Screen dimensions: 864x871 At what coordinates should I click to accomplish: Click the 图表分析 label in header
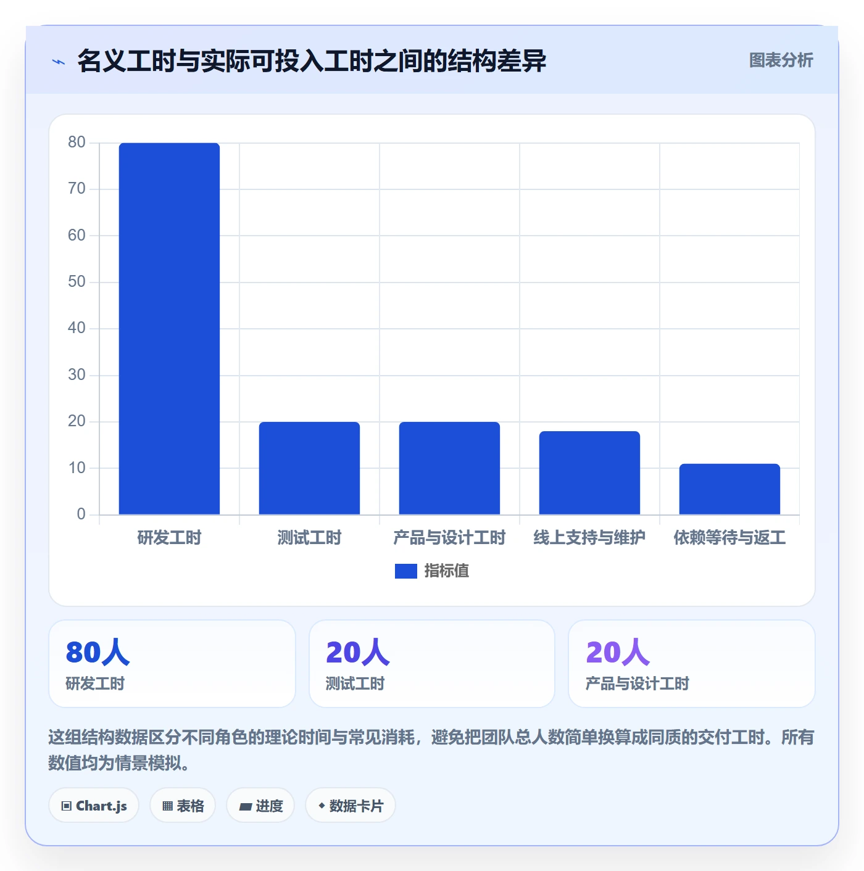[x=781, y=60]
